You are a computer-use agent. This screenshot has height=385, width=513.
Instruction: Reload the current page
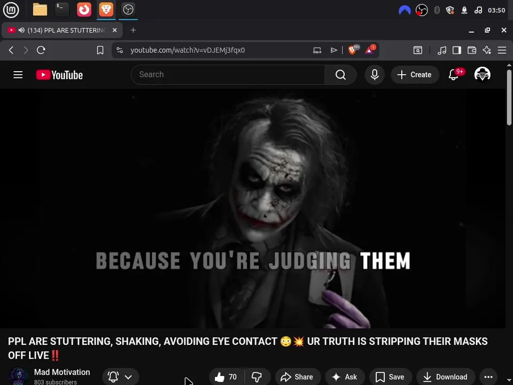(x=41, y=50)
